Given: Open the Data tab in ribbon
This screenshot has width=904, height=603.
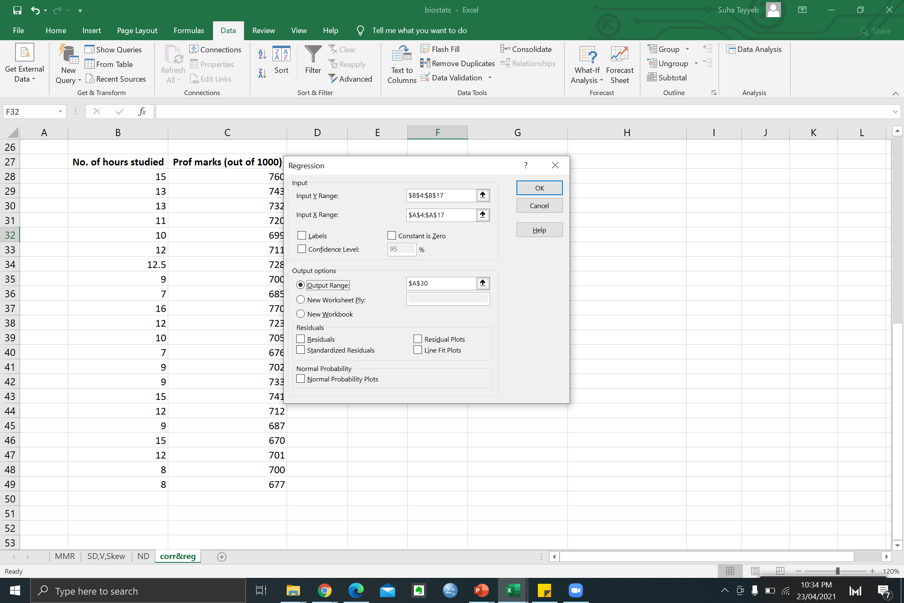Looking at the screenshot, I should pyautogui.click(x=228, y=30).
